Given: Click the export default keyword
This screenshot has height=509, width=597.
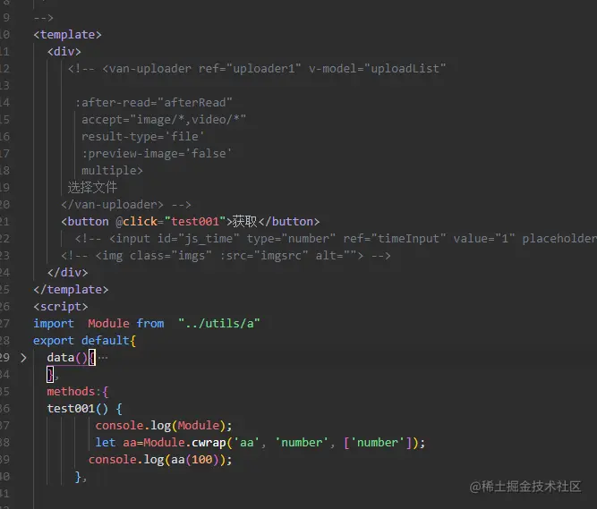Looking at the screenshot, I should [81, 341].
